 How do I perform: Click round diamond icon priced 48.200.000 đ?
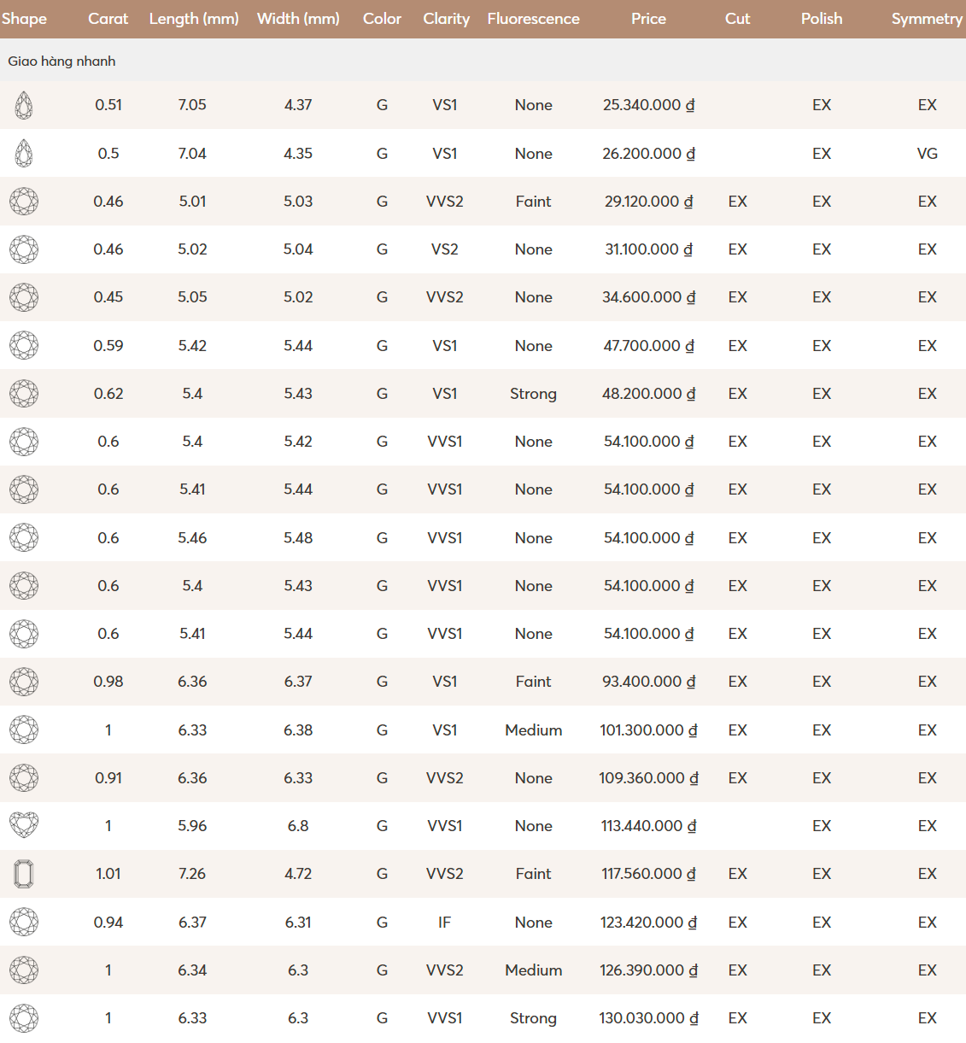tap(24, 394)
